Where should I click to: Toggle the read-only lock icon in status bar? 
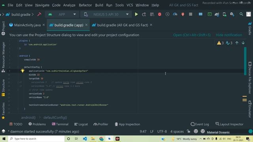coord(189,131)
